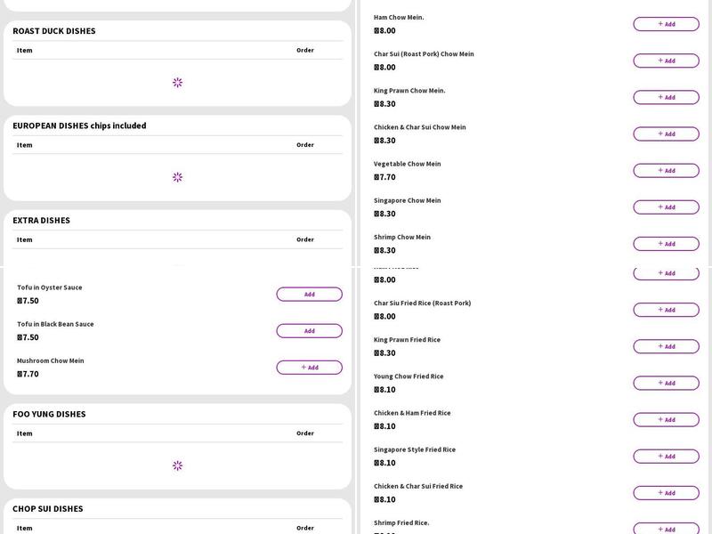Open the ROAST DUCK DISHES section heading
The image size is (712, 534).
tap(54, 31)
